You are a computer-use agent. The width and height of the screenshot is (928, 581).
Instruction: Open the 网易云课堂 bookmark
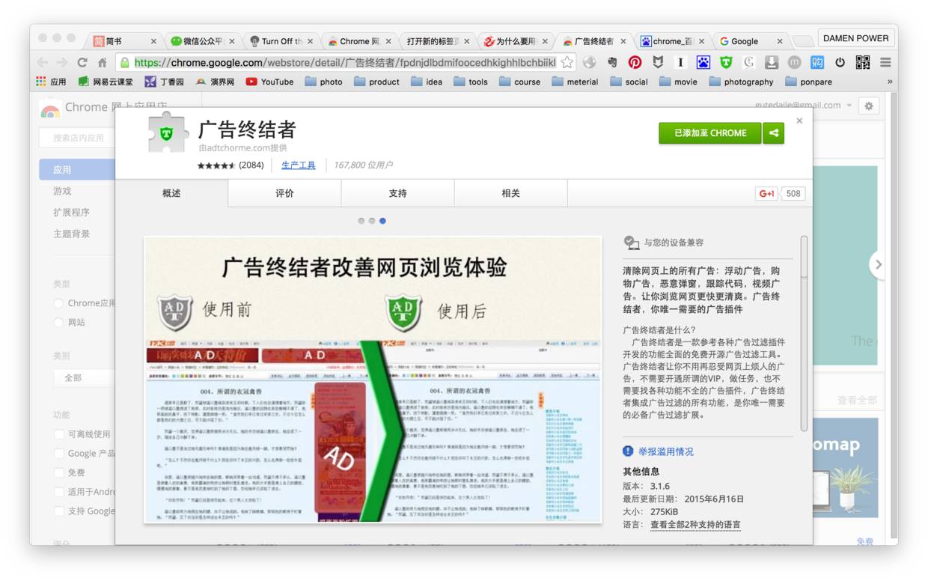pos(105,82)
